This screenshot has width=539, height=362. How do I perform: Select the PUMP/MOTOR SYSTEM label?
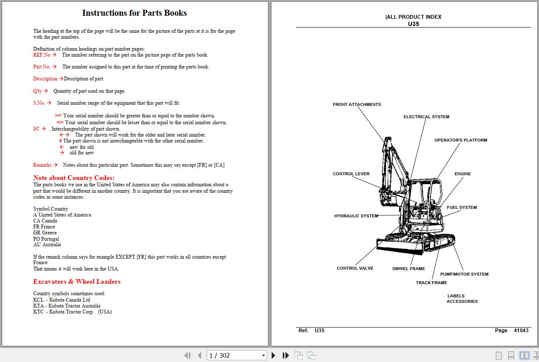coord(464,274)
